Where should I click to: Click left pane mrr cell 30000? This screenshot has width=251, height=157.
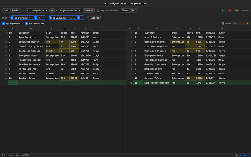pos(74,78)
